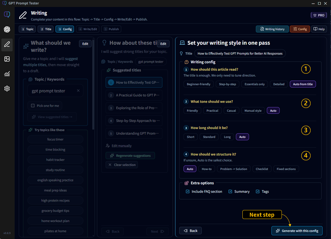
Task: Choose the Casual tone option
Action: (231, 111)
